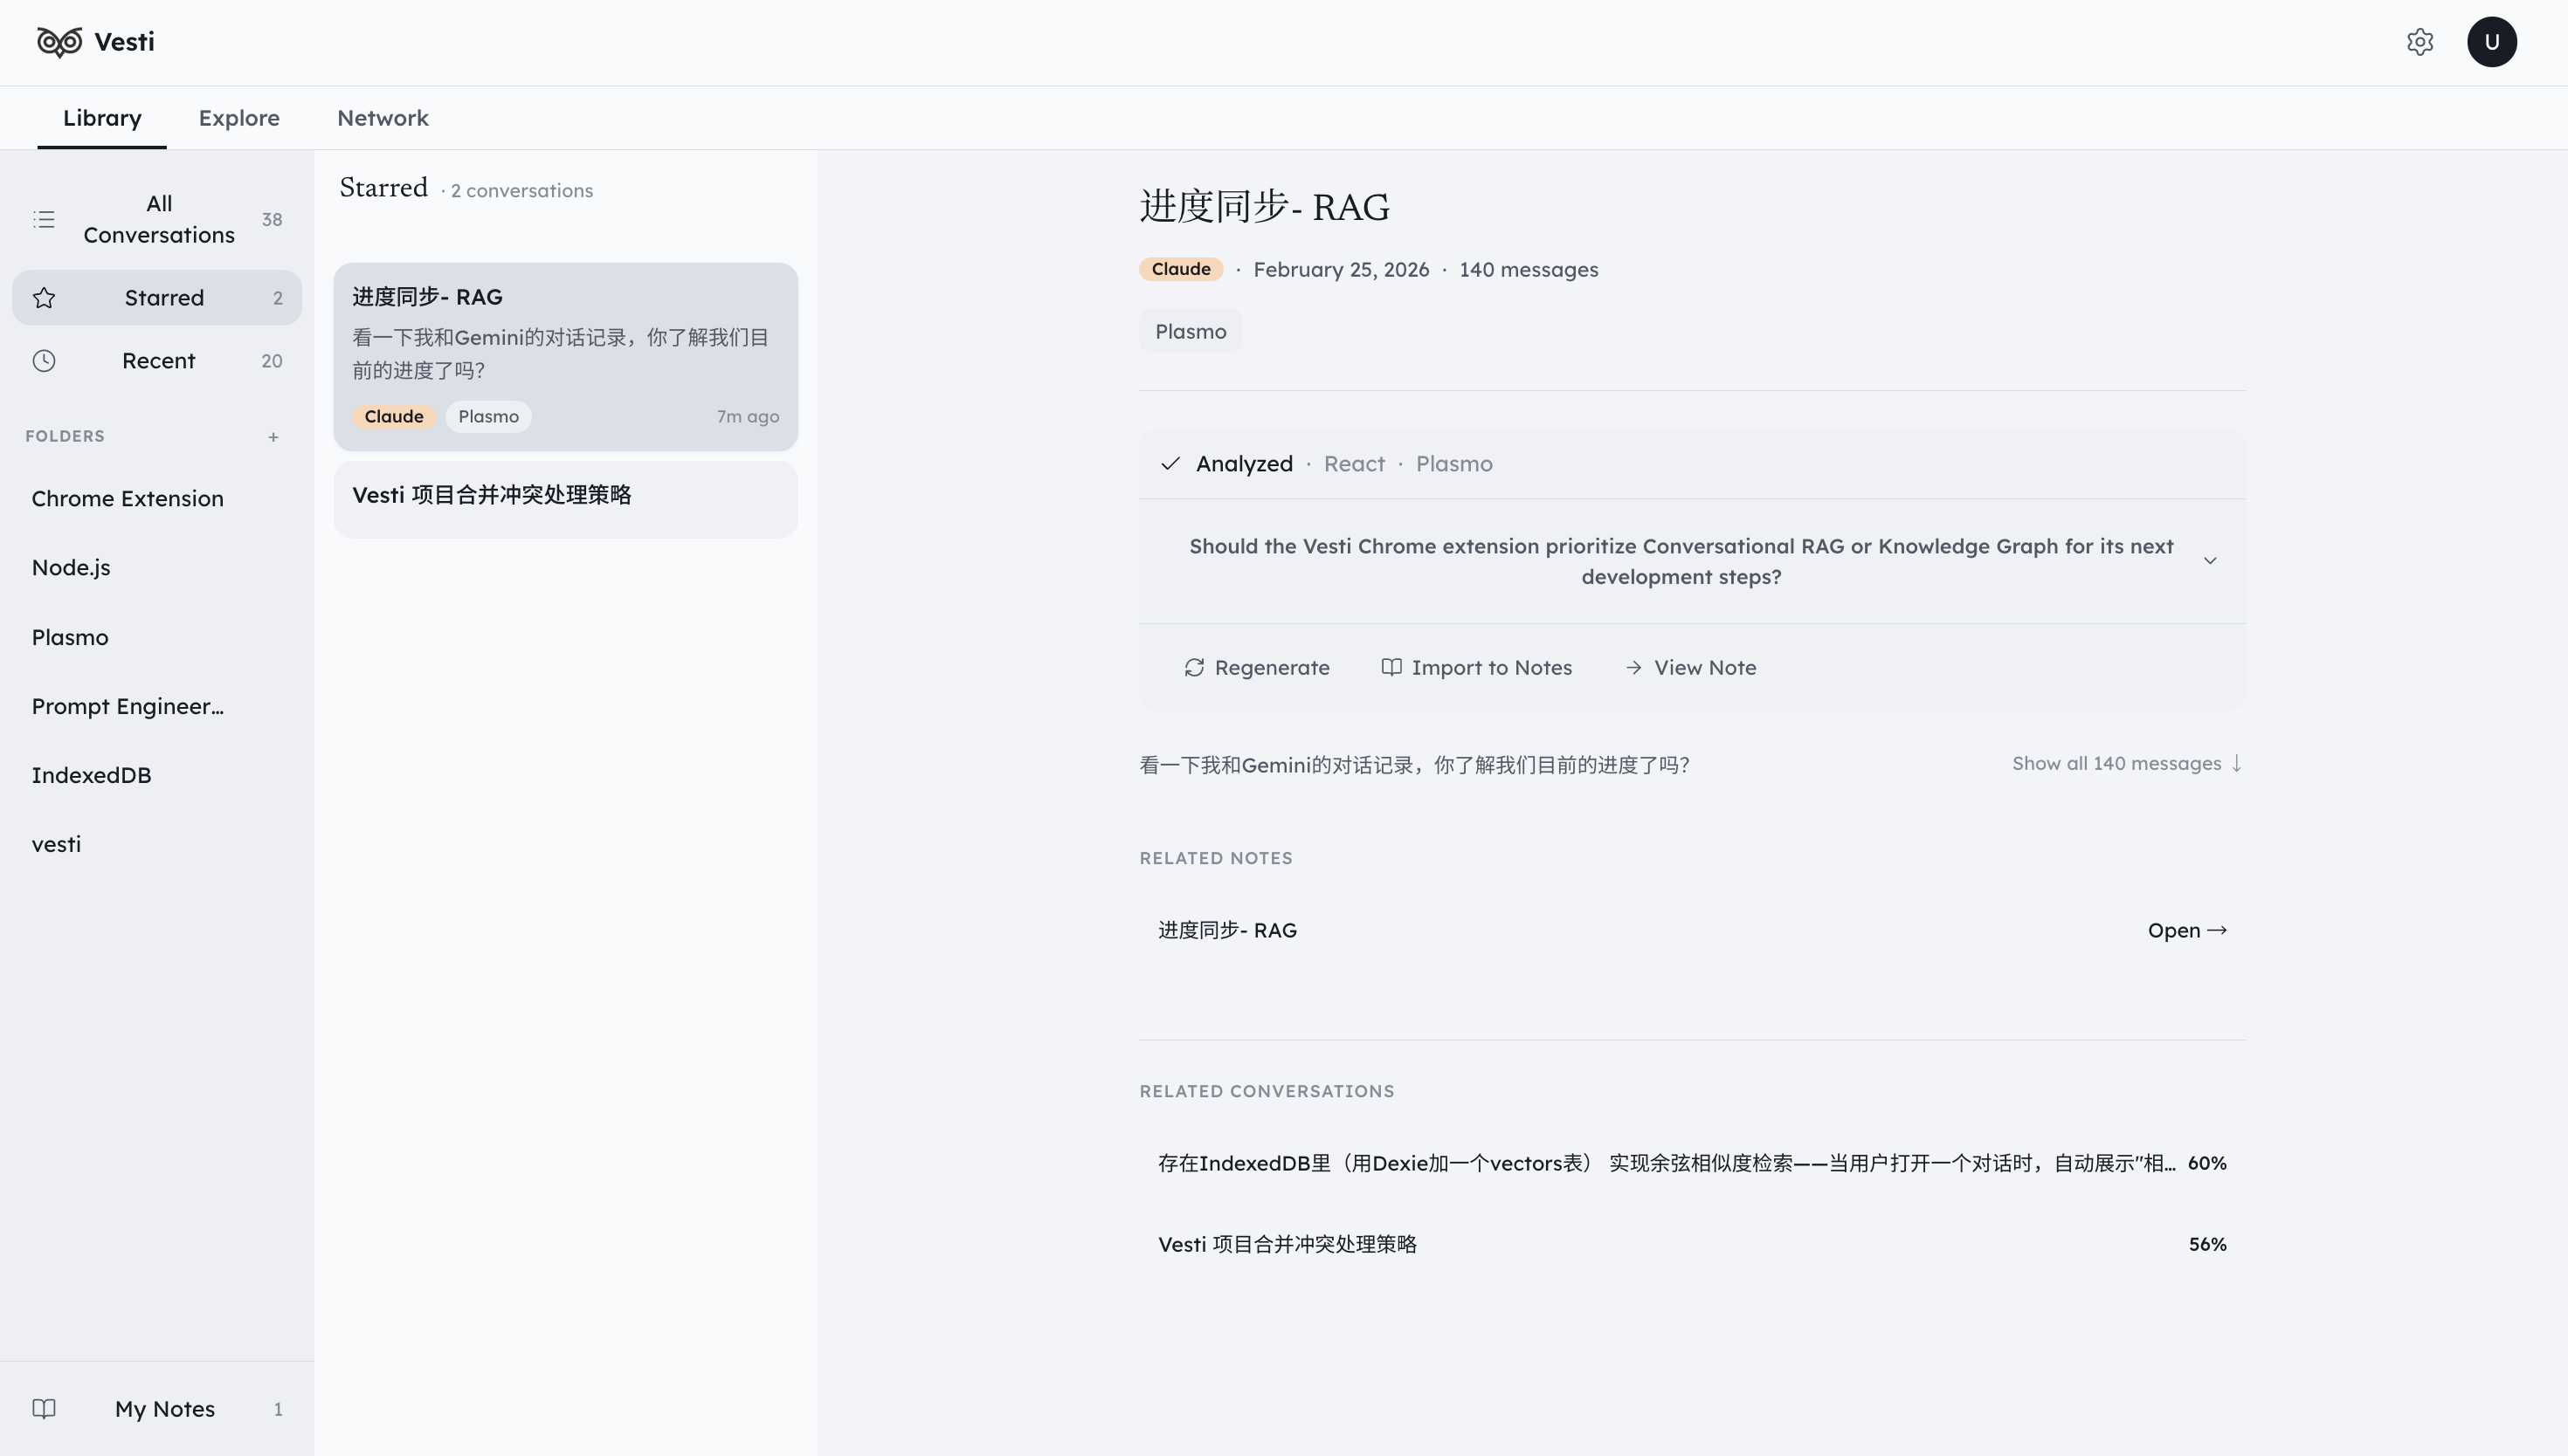Click the React topic tag
Viewport: 2568px width, 1456px height.
pyautogui.click(x=1354, y=464)
